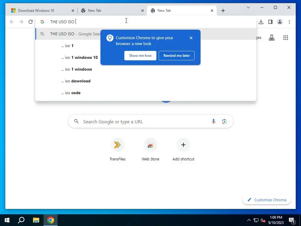Image resolution: width=301 pixels, height=226 pixels.
Task: Choose '... iso download' suggestion
Action: [x=146, y=81]
